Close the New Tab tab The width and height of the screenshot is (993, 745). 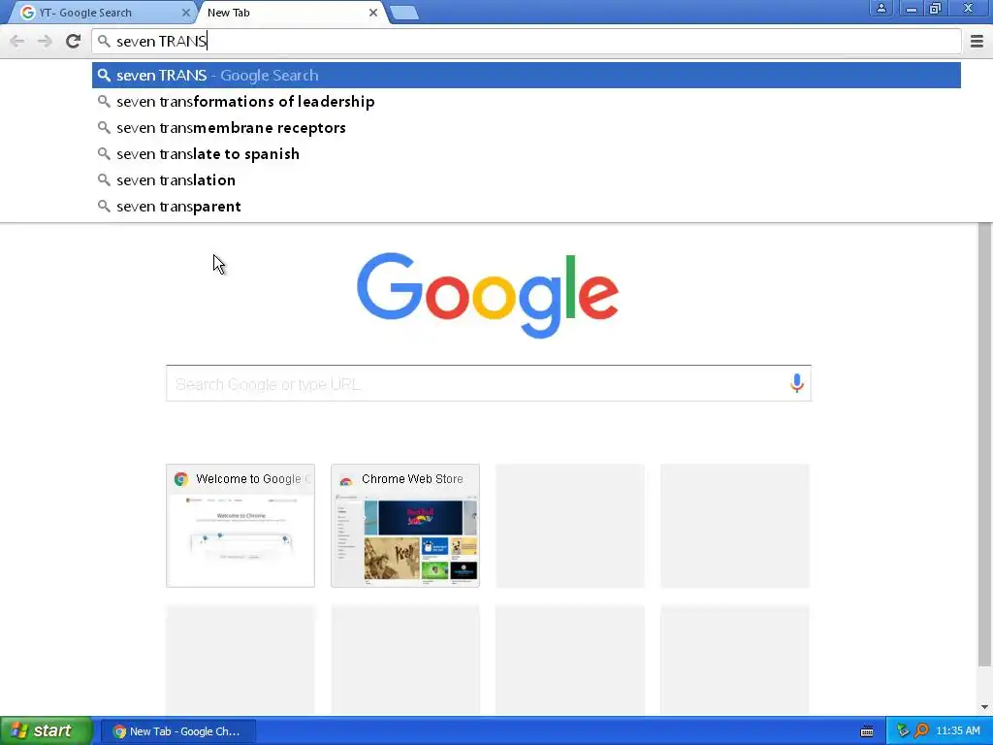tap(373, 13)
